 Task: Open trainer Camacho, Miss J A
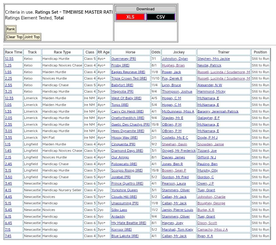(212, 230)
